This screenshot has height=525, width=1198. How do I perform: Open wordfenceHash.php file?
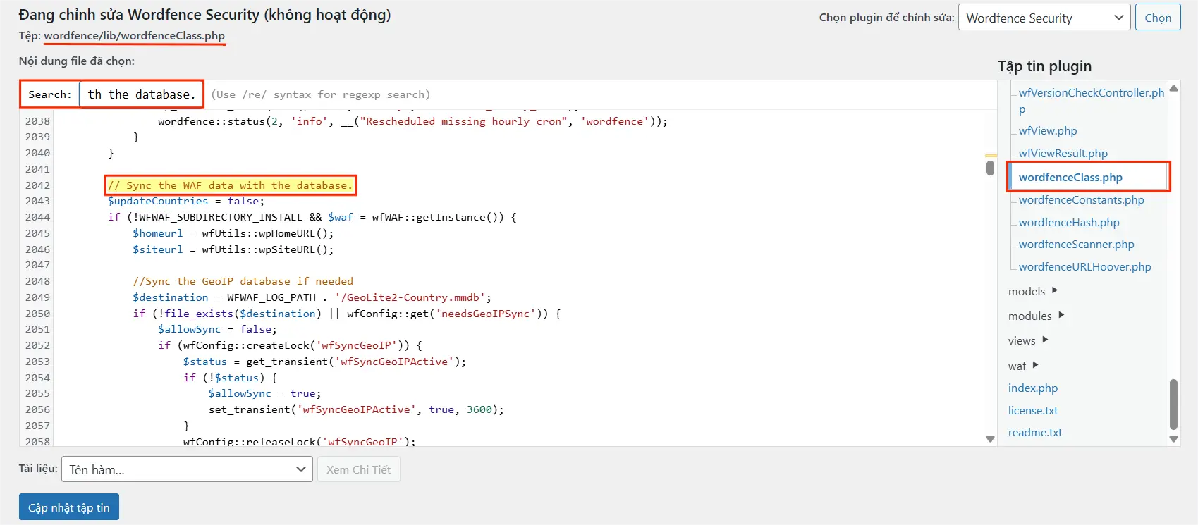point(1068,223)
